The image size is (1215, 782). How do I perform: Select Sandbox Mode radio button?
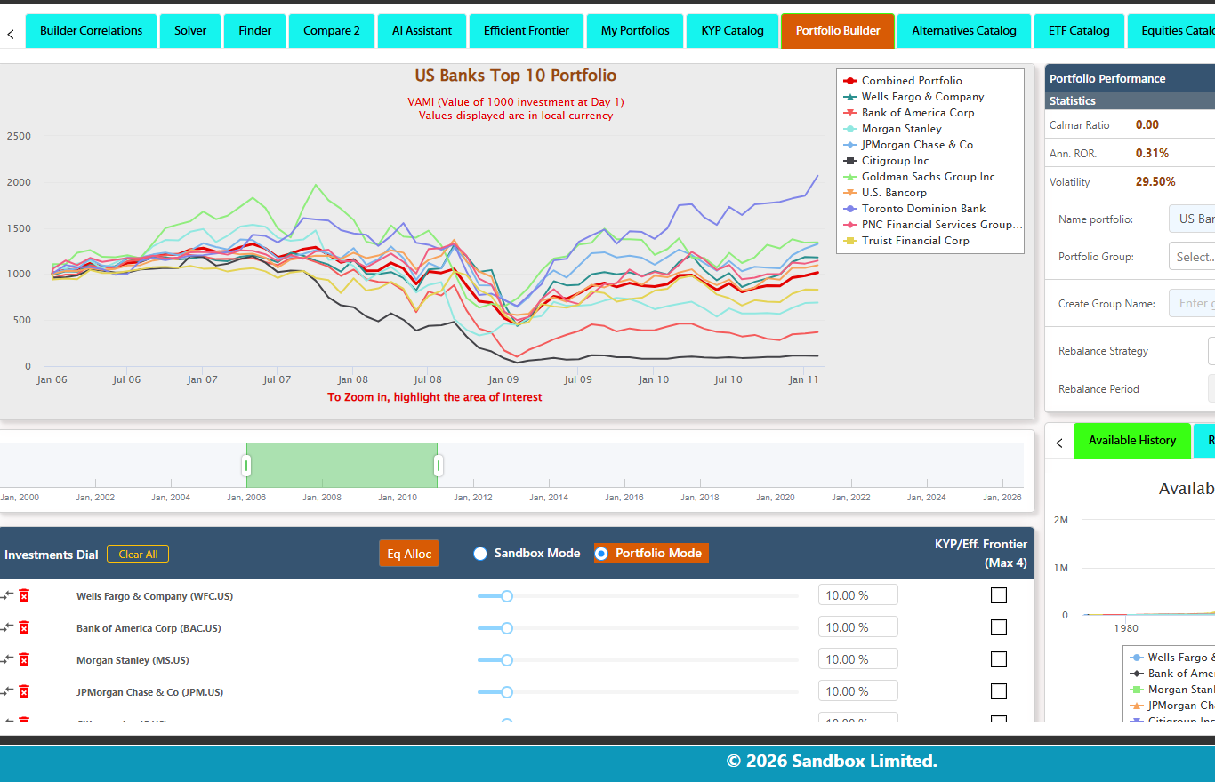(x=480, y=554)
